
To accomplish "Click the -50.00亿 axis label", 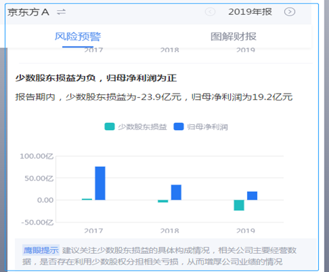I will point(37,222).
